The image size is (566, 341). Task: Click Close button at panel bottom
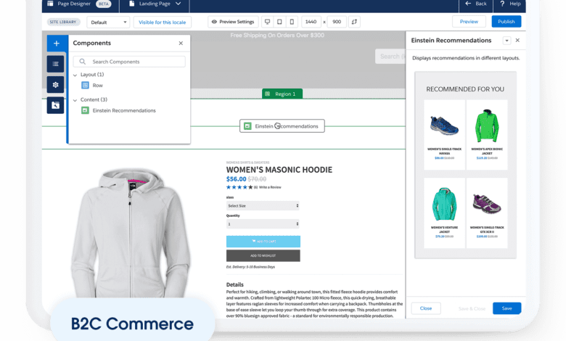(x=426, y=308)
